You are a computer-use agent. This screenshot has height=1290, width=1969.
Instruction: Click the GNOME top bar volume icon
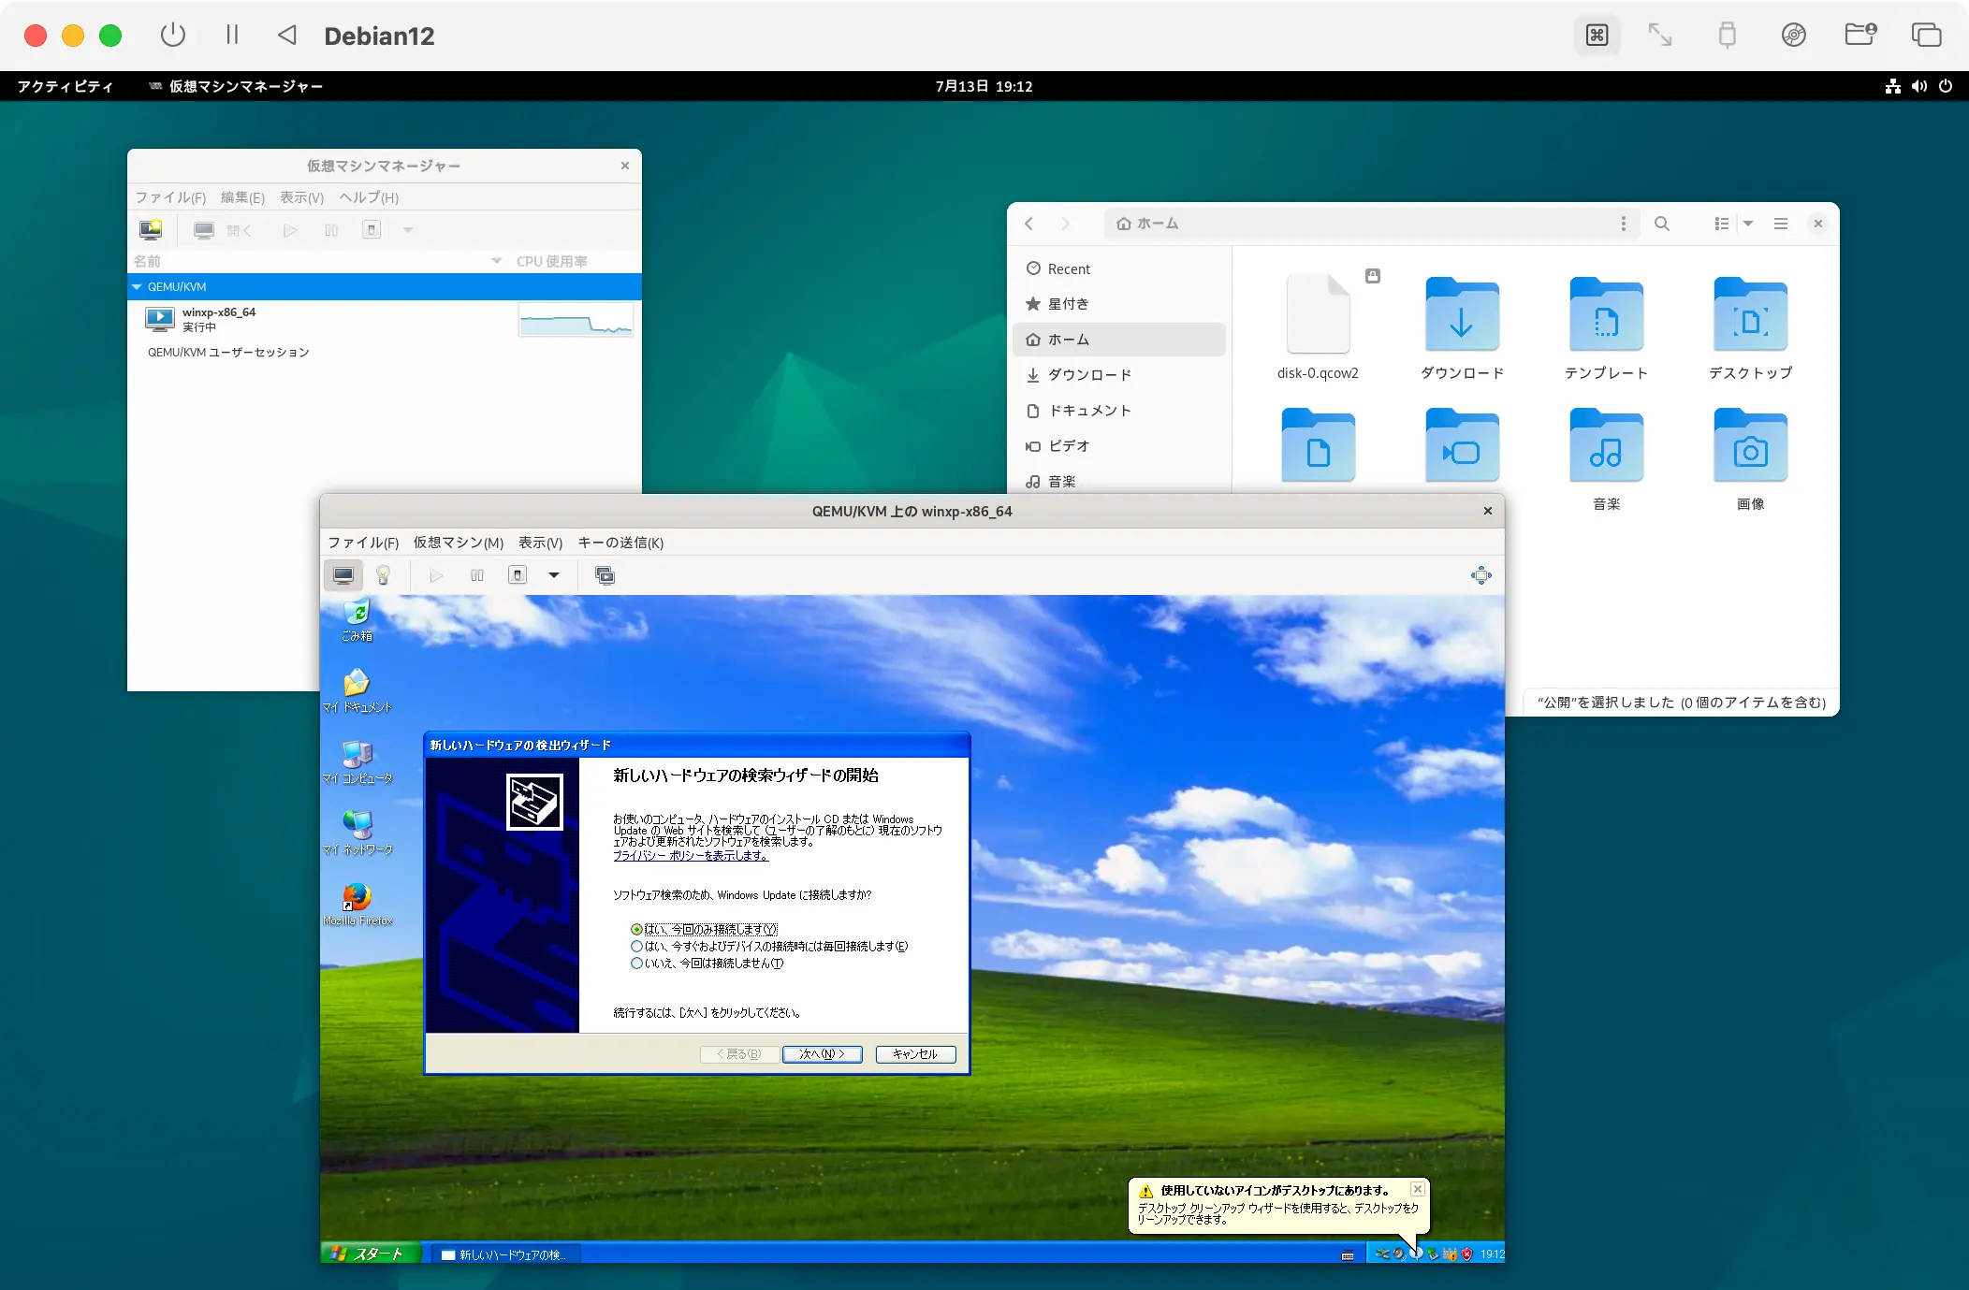coord(1919,86)
